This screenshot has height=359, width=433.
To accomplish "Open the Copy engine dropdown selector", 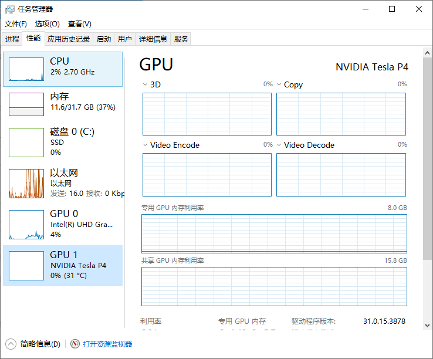I will 279,84.
